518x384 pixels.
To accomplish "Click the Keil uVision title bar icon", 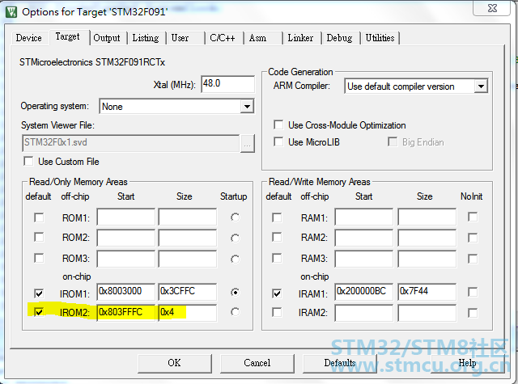I will [11, 12].
